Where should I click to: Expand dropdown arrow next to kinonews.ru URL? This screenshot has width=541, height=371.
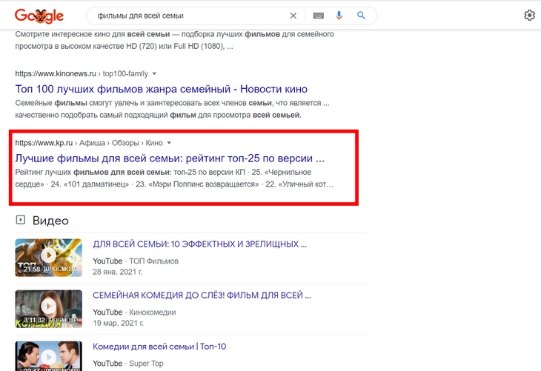(154, 74)
